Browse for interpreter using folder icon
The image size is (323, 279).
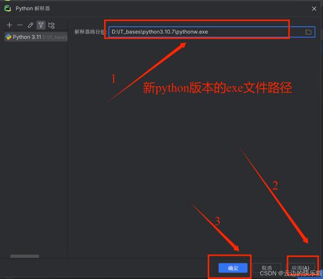308,32
